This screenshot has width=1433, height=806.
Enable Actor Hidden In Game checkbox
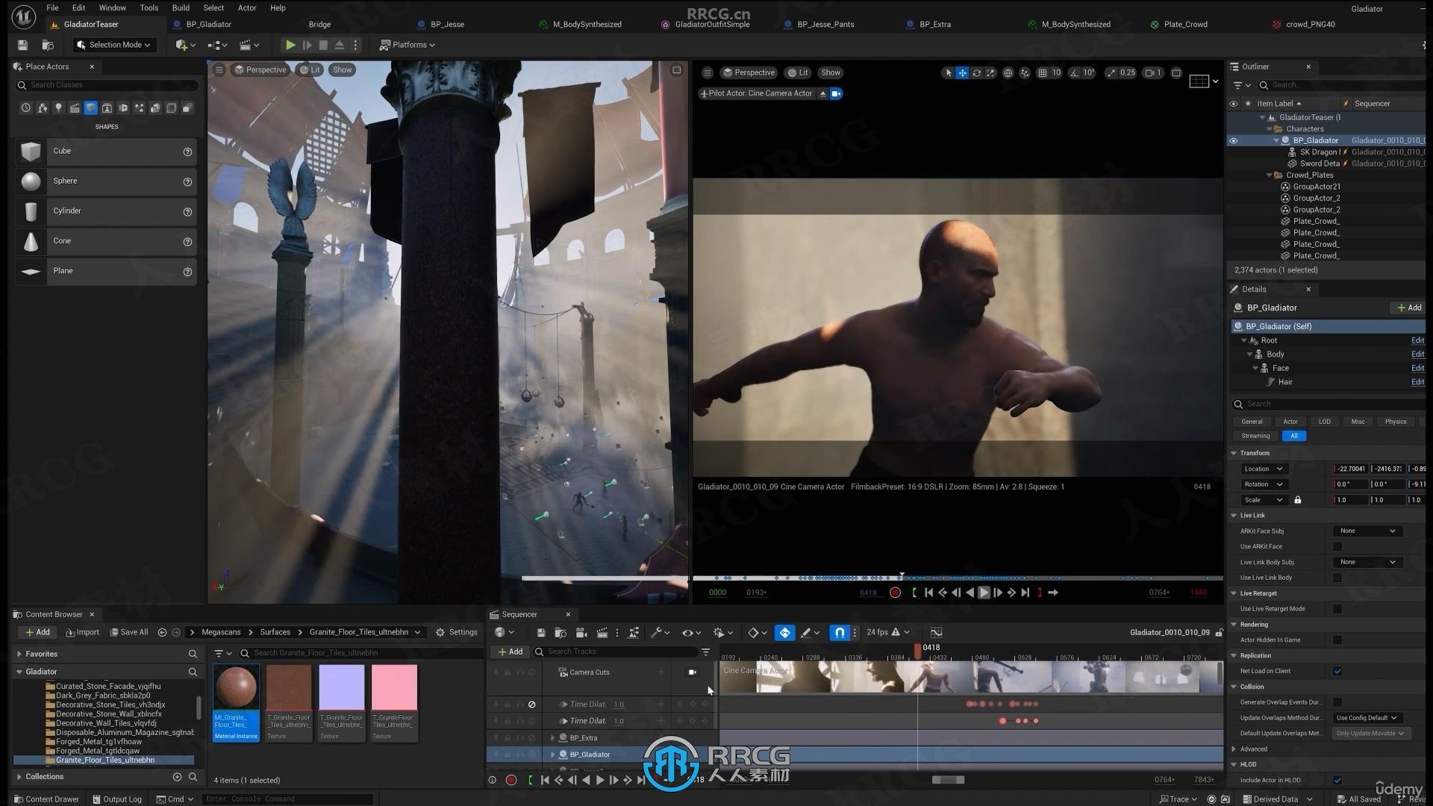[1337, 640]
